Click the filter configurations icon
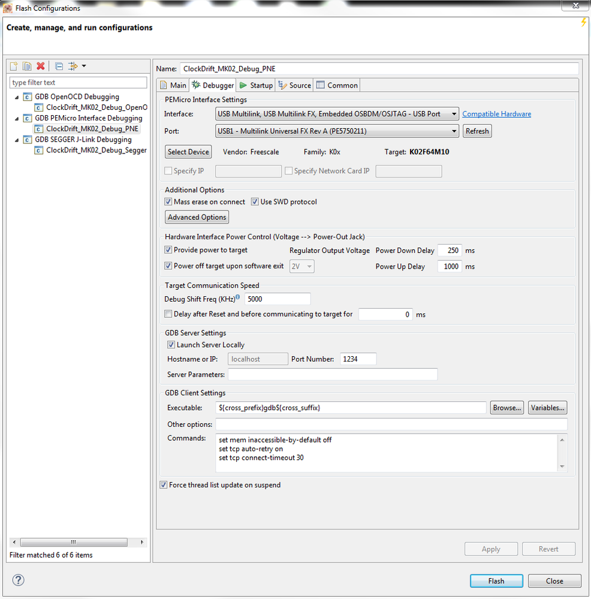Viewport: 591px width, 599px height. (73, 66)
